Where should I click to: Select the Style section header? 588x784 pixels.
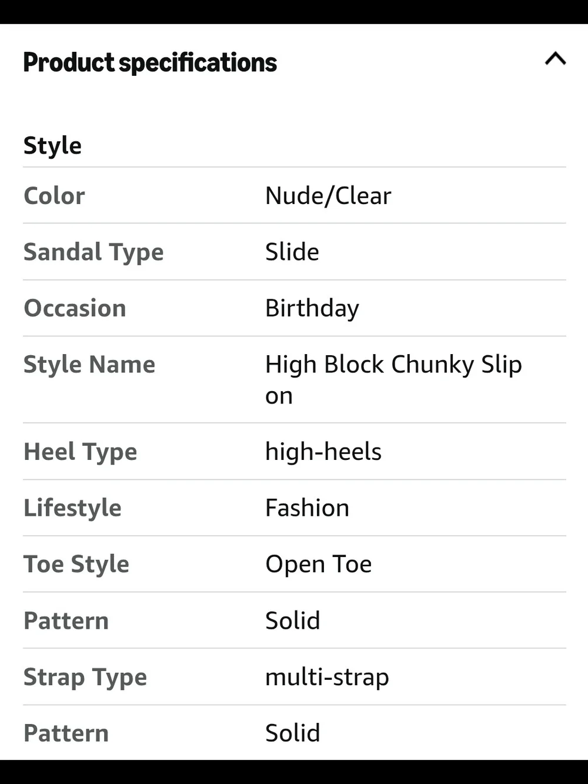[x=52, y=146]
